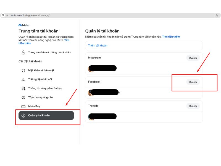221x166 pixels.
Task: Click the megaphone icon for Tùy chọn quảng cáo
Action: point(23,97)
